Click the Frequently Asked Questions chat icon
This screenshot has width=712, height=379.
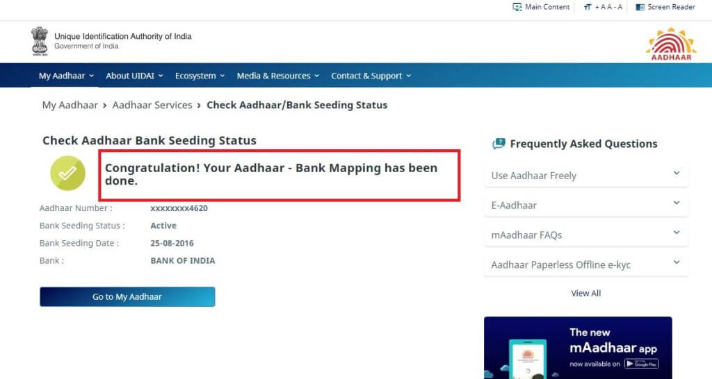pyautogui.click(x=499, y=144)
